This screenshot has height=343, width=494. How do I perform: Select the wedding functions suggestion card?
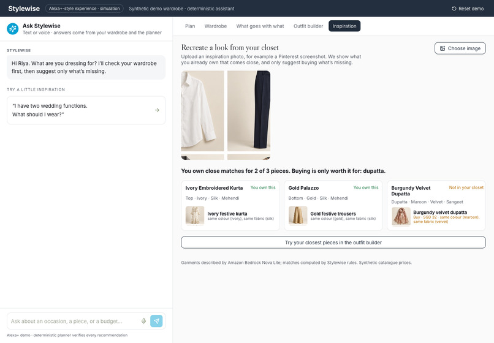(x=86, y=110)
